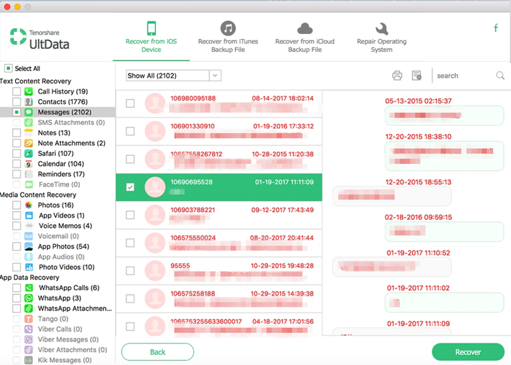This screenshot has height=365, width=511.
Task: Open conversation from 106575258188
Action: tap(219, 299)
